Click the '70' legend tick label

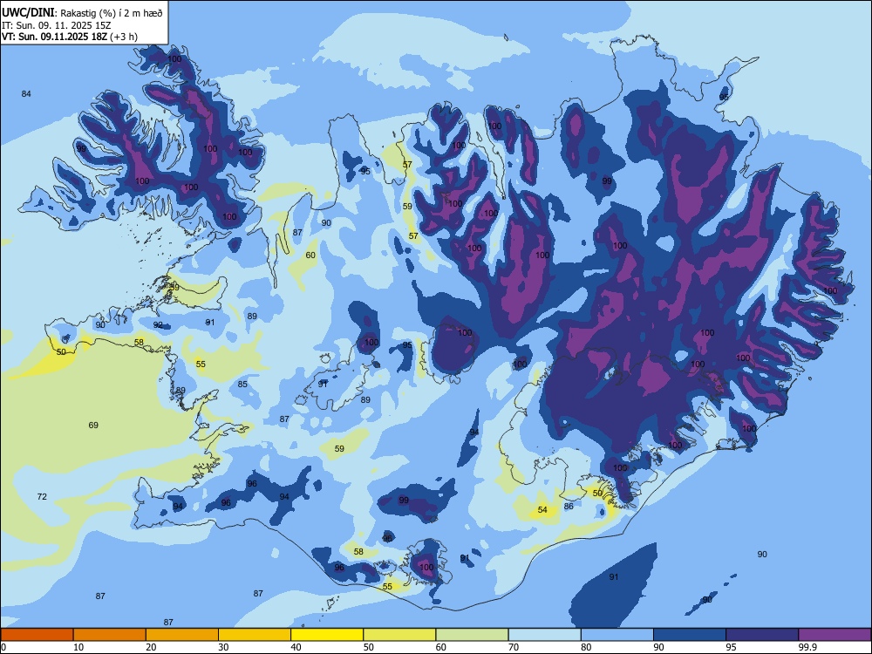514,647
